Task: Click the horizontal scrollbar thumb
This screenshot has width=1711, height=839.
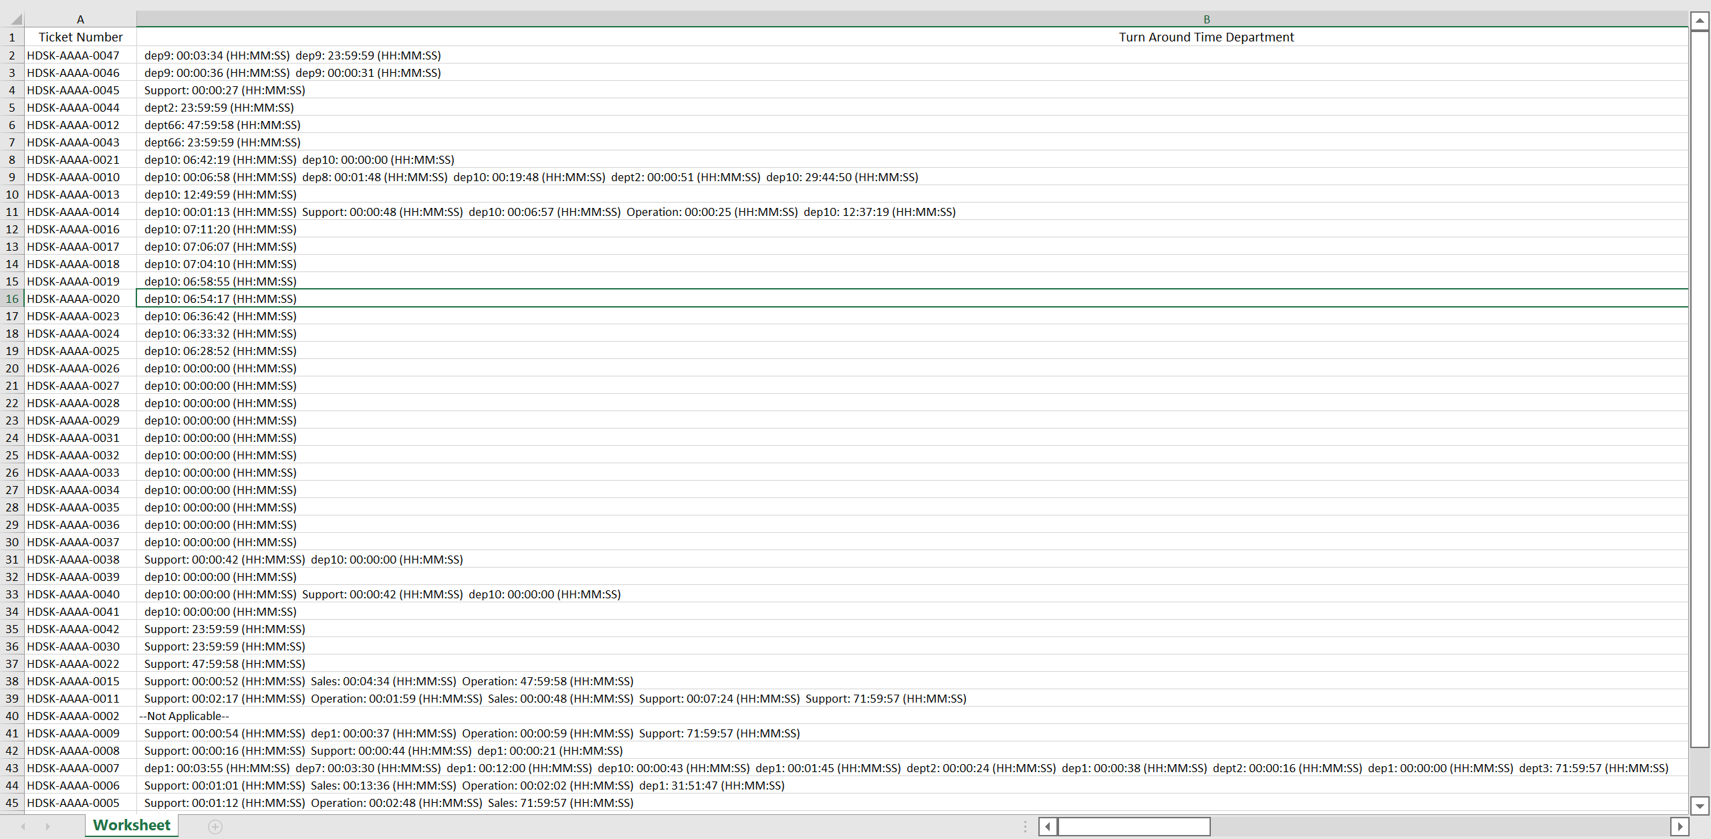Action: [1133, 827]
